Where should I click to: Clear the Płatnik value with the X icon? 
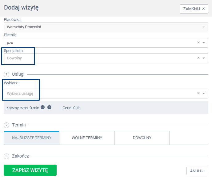[x=198, y=42]
